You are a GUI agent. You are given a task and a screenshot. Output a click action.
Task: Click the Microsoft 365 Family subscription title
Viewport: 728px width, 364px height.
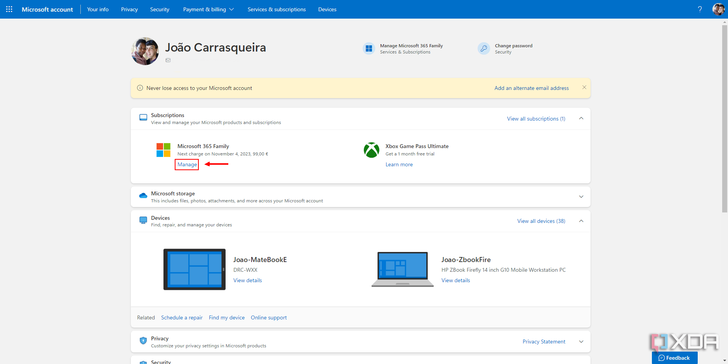pyautogui.click(x=203, y=146)
